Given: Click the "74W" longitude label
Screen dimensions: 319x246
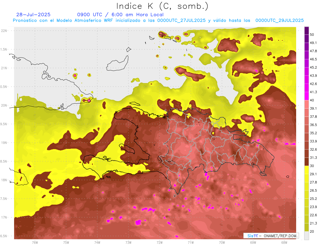Looking at the screenshot, I should tap(97, 243).
